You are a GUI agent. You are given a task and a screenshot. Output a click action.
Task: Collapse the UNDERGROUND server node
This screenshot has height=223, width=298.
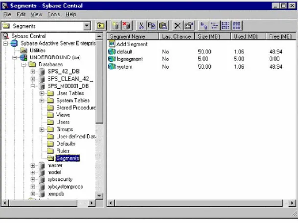(x=15, y=57)
